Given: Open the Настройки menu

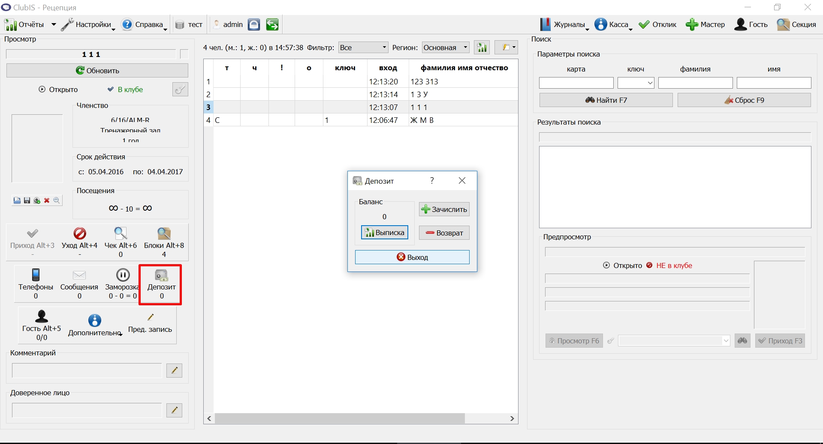Looking at the screenshot, I should pyautogui.click(x=88, y=24).
